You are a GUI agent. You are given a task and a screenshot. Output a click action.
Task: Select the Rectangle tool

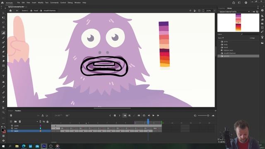pos(3,65)
